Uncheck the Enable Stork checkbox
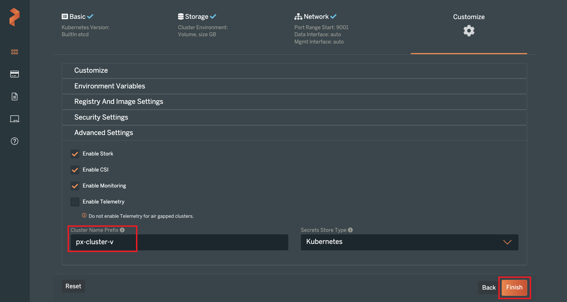567x302 pixels. coord(75,154)
